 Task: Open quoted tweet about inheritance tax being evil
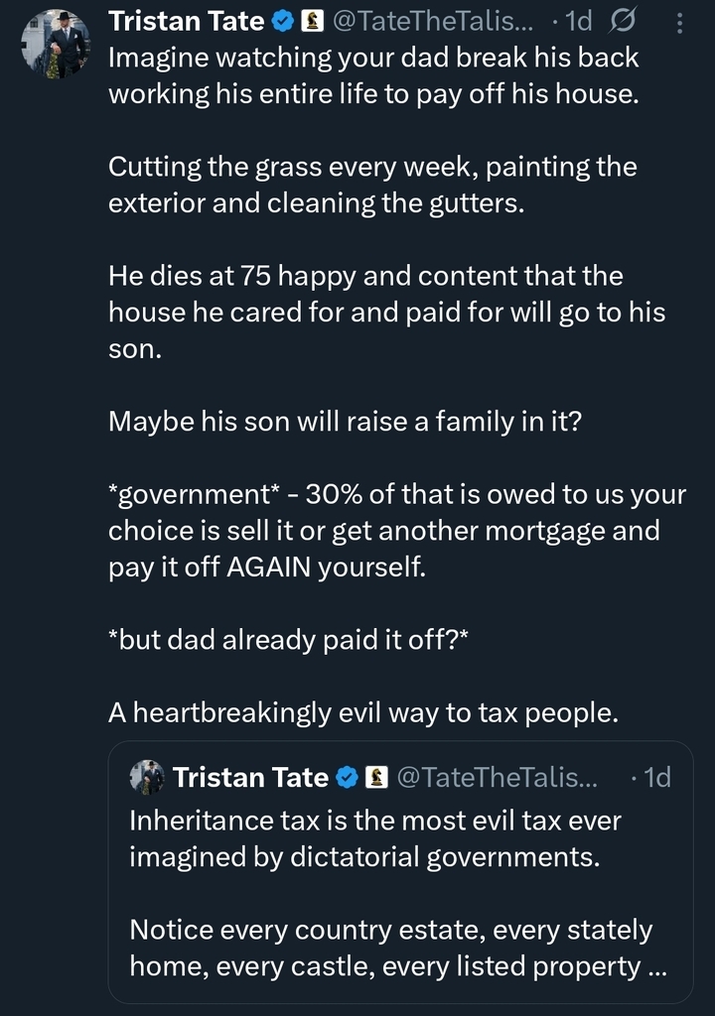coord(397,873)
